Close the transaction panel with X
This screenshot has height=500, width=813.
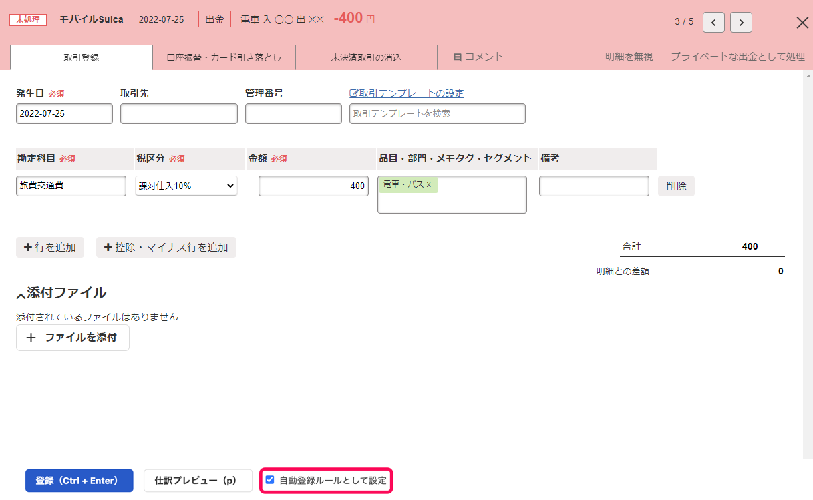802,22
